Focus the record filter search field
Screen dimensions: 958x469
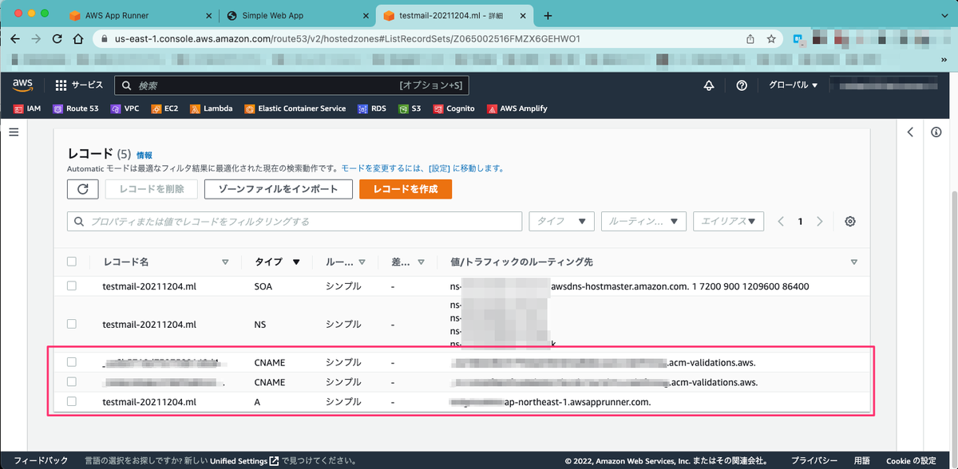click(295, 222)
